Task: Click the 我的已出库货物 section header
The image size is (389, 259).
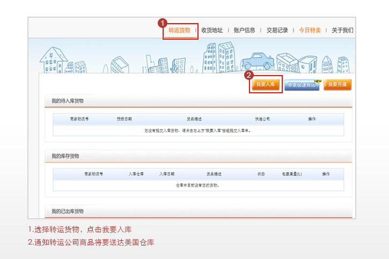Action: pos(68,211)
